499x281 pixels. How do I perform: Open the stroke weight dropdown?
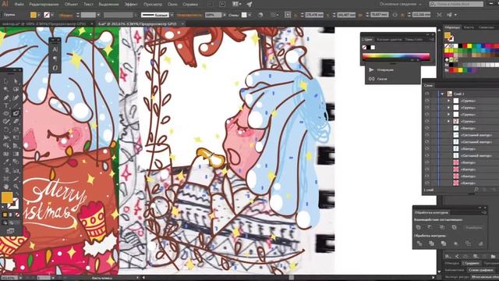tap(98, 15)
